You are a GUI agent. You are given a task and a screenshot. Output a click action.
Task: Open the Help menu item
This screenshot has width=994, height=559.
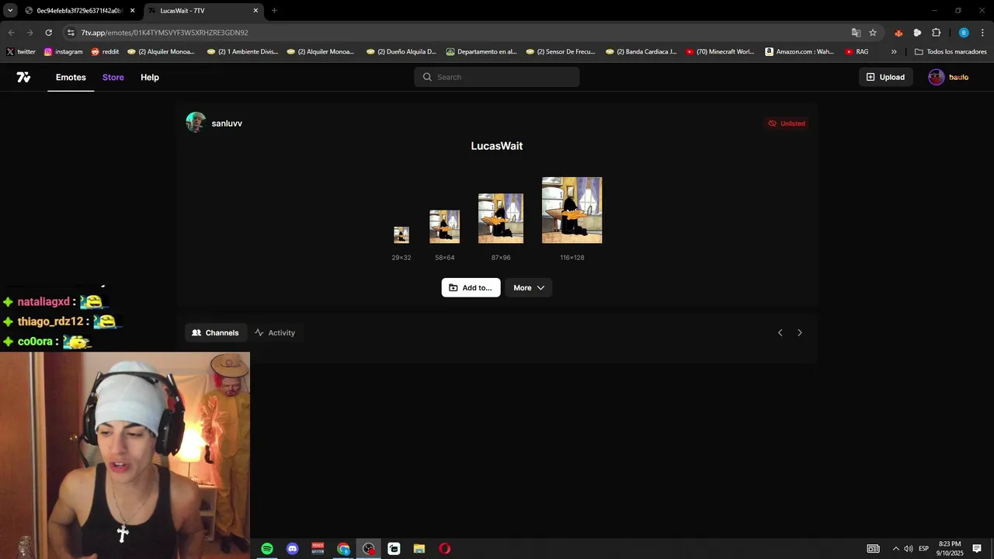(150, 77)
